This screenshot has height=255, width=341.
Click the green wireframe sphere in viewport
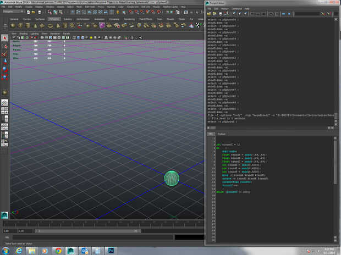(x=172, y=178)
